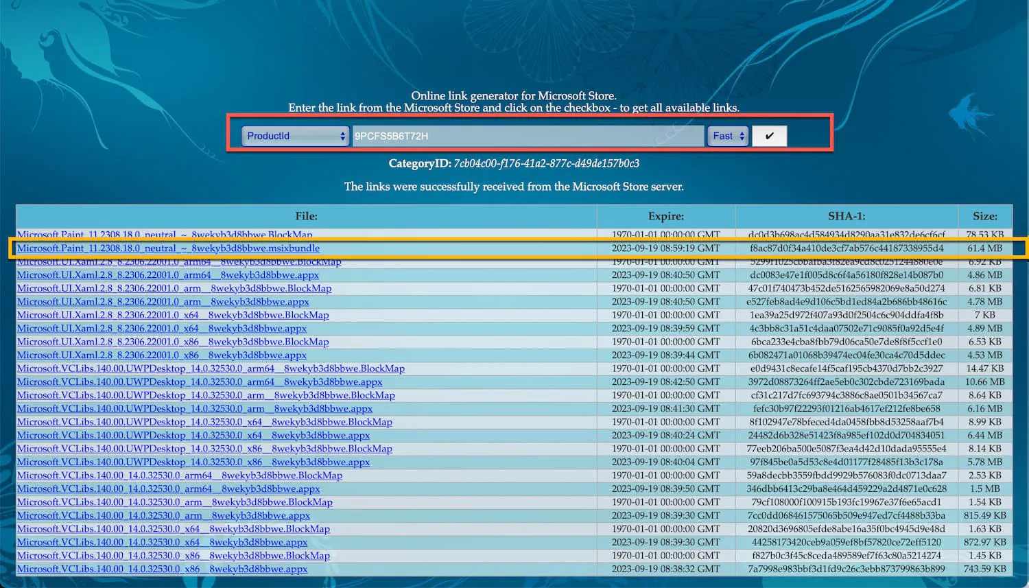Open the UI.Xaml 2.8 x64 BlockMap link

[173, 315]
